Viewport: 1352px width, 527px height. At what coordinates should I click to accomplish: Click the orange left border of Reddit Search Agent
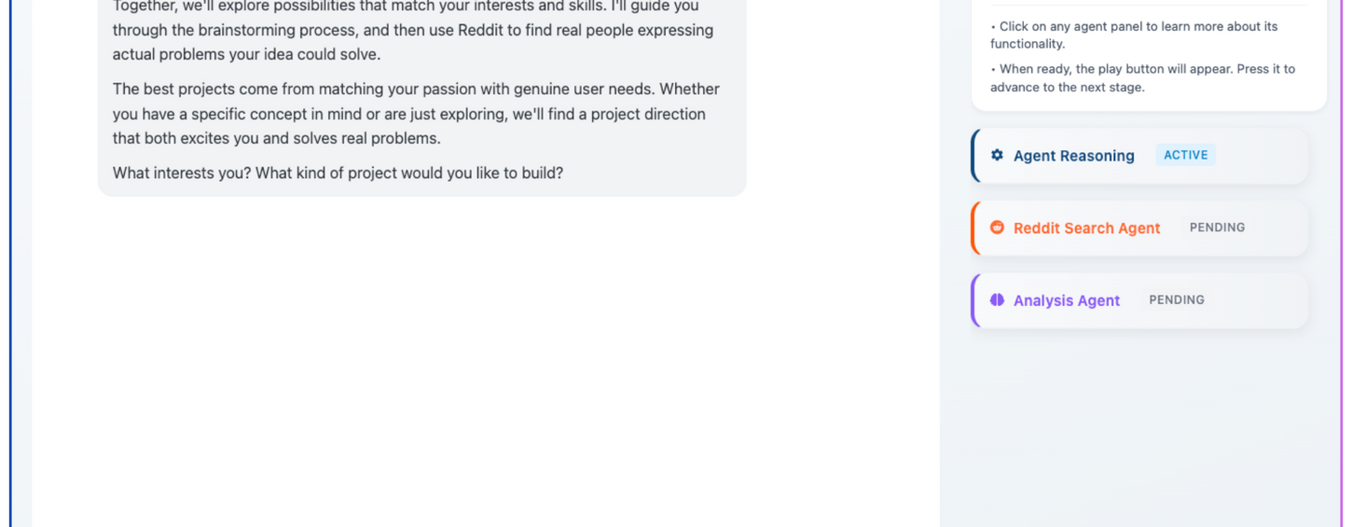973,229
